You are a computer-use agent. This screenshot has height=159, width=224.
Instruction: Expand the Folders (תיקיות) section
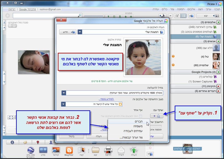point(218,86)
